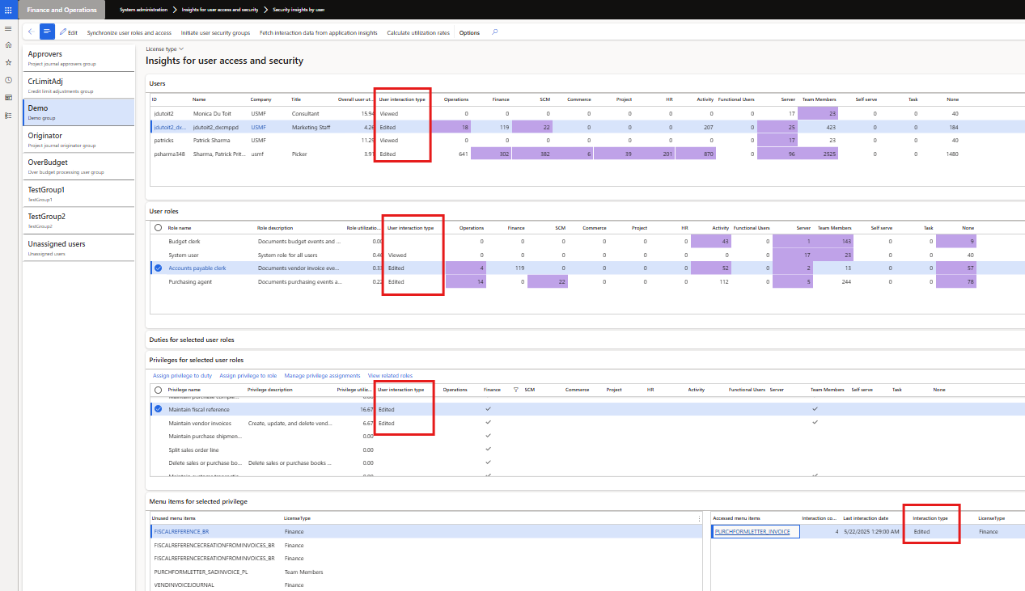
Task: Open Favorites star icon in sidebar
Action: point(8,62)
